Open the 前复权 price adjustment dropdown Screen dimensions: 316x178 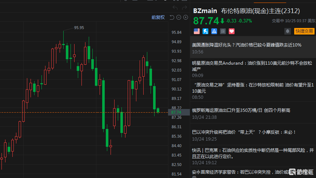click(158, 17)
